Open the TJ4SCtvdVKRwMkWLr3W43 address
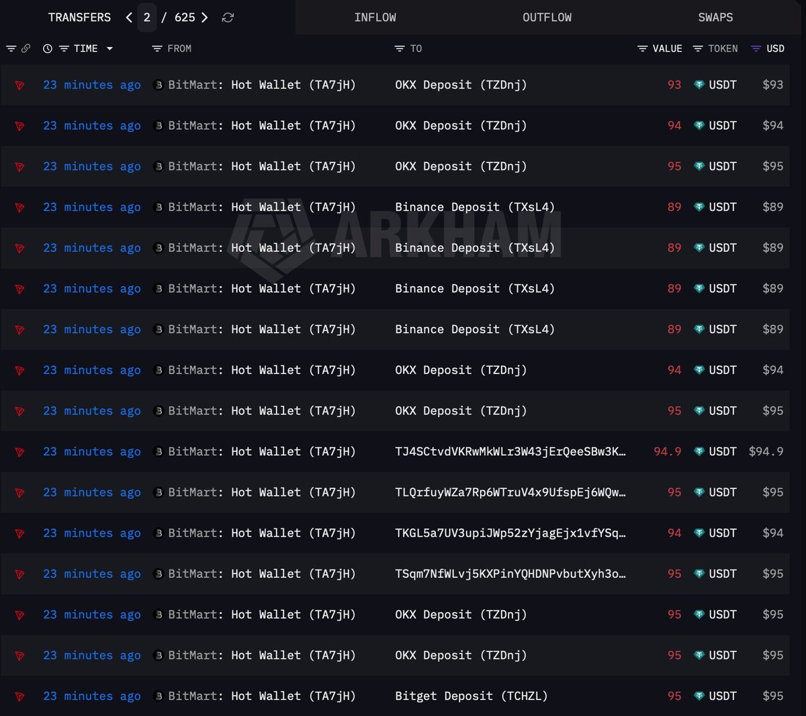The width and height of the screenshot is (806, 716). pos(510,451)
